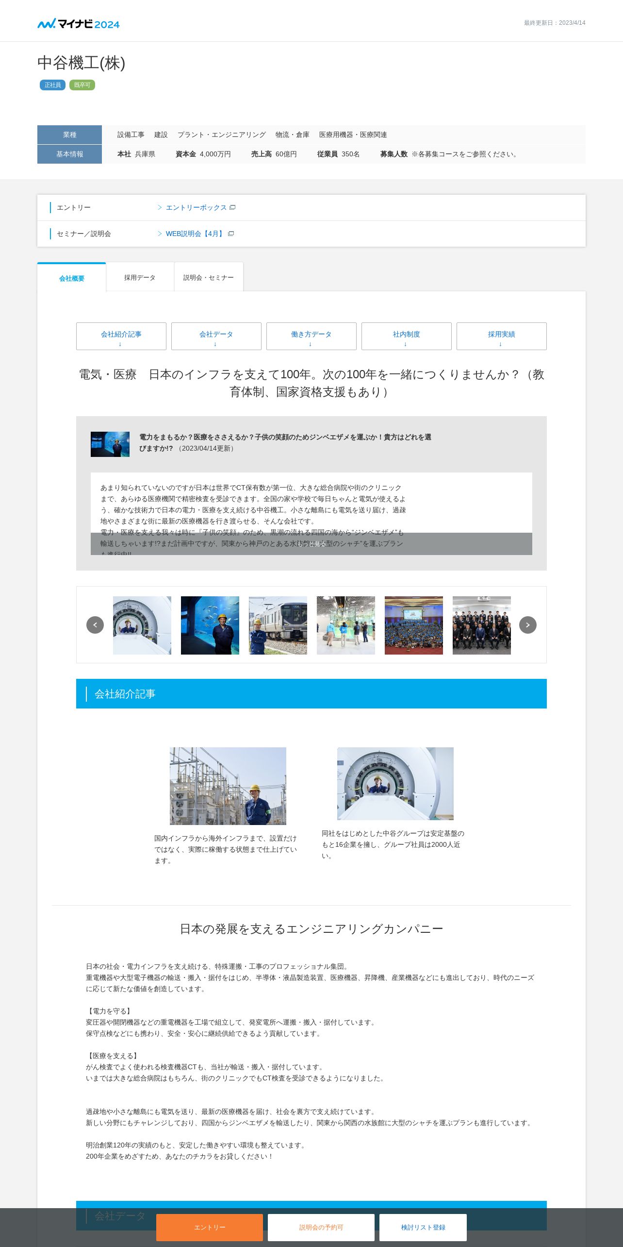623x1247 pixels.
Task: Click the 正社員 tag badge
Action: [x=52, y=85]
